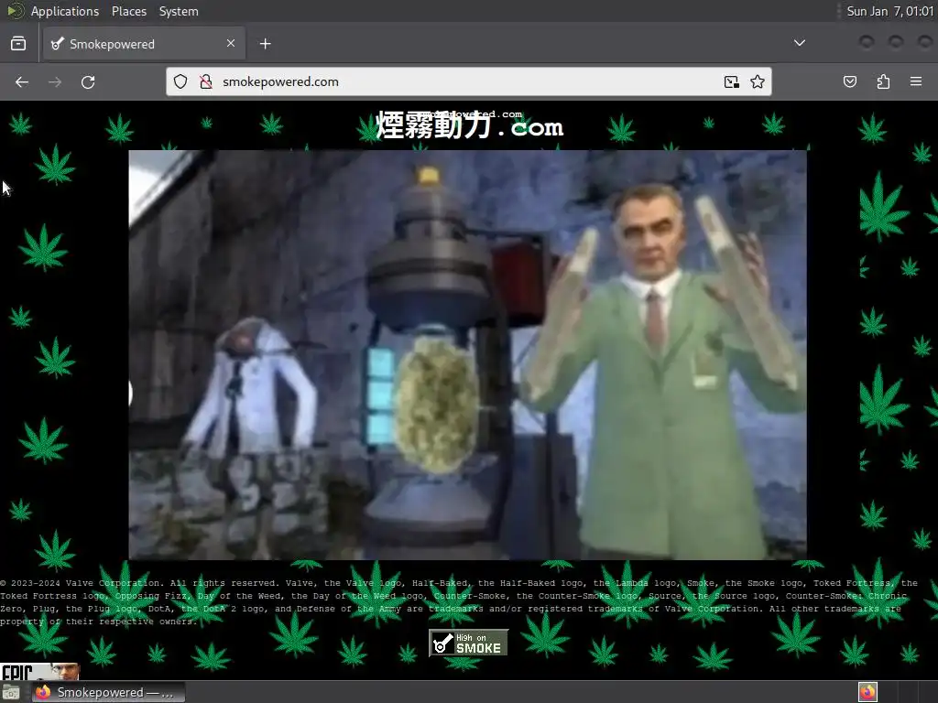Click the EPIC image at bottom left
This screenshot has height=703, width=938.
pos(39,671)
